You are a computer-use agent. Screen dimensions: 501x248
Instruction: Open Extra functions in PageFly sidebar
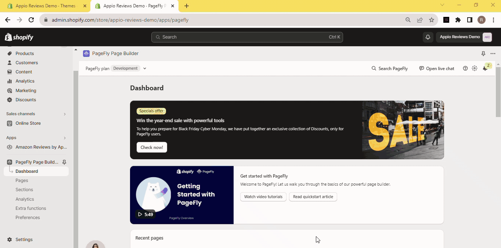(x=31, y=208)
